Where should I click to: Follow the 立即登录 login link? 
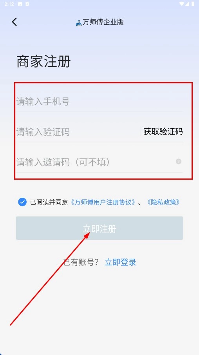coord(121,262)
